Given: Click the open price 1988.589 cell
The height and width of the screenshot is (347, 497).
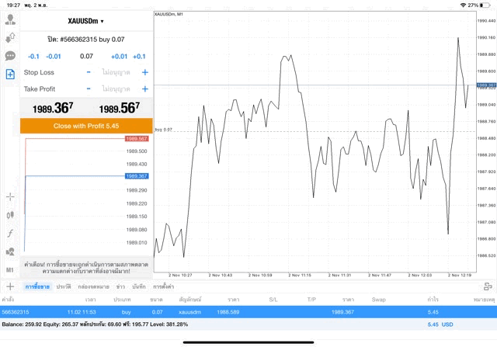Looking at the screenshot, I should tap(228, 312).
